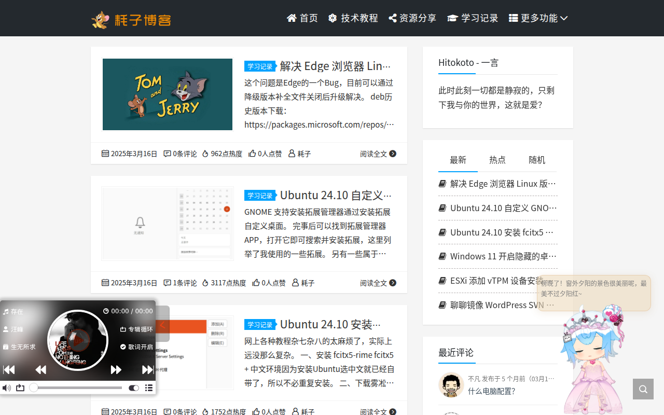Screen dimensions: 664x415
Task: Go to 首页 home page
Action: point(302,18)
